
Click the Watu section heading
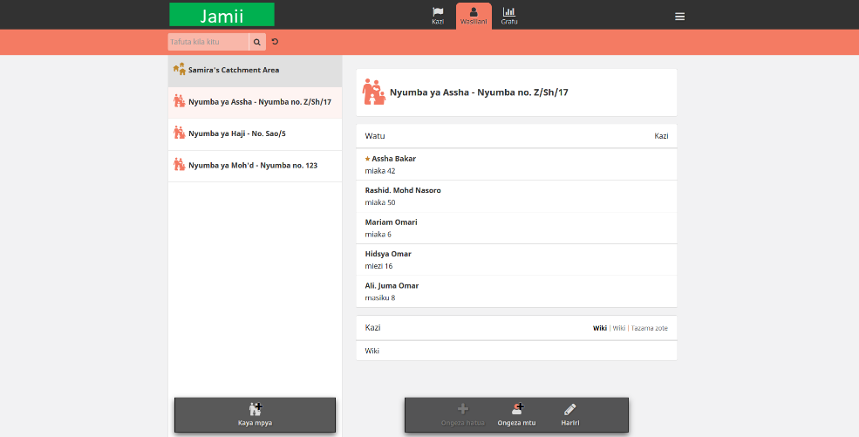375,136
